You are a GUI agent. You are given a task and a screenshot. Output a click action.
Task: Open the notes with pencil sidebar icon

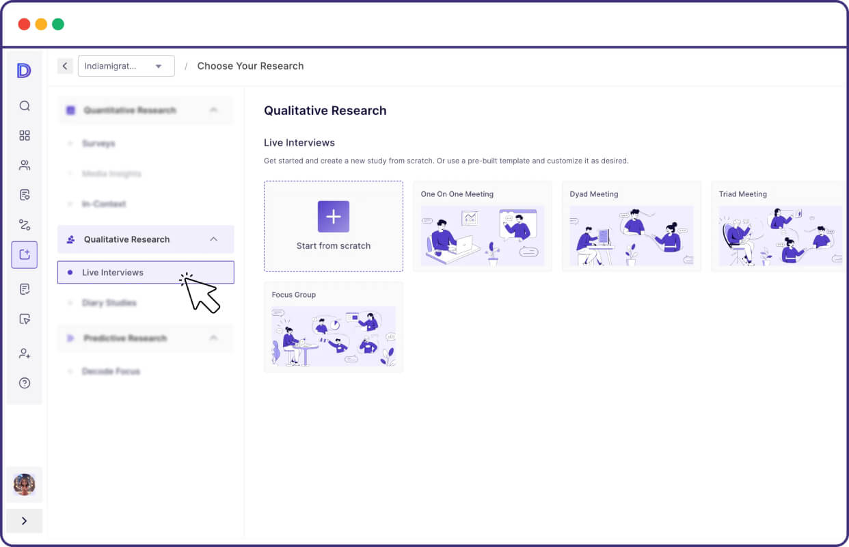pyautogui.click(x=25, y=289)
